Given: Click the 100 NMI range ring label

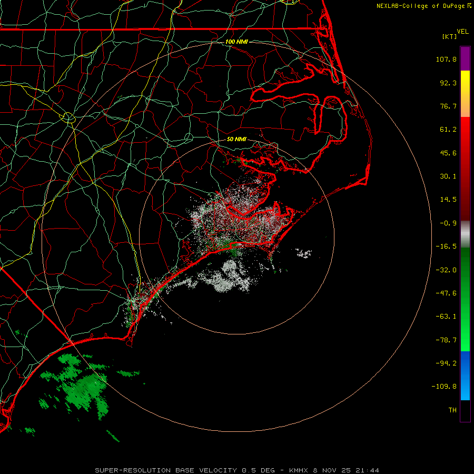Looking at the screenshot, I should point(236,42).
